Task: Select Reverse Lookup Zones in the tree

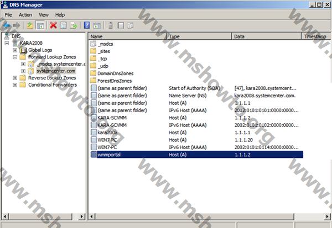Action: (52, 78)
